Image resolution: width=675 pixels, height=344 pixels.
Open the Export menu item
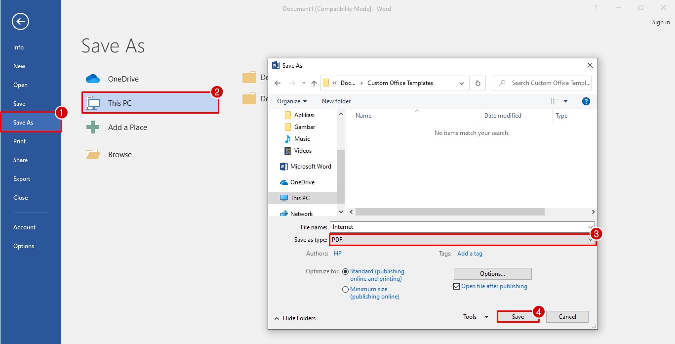tap(21, 178)
